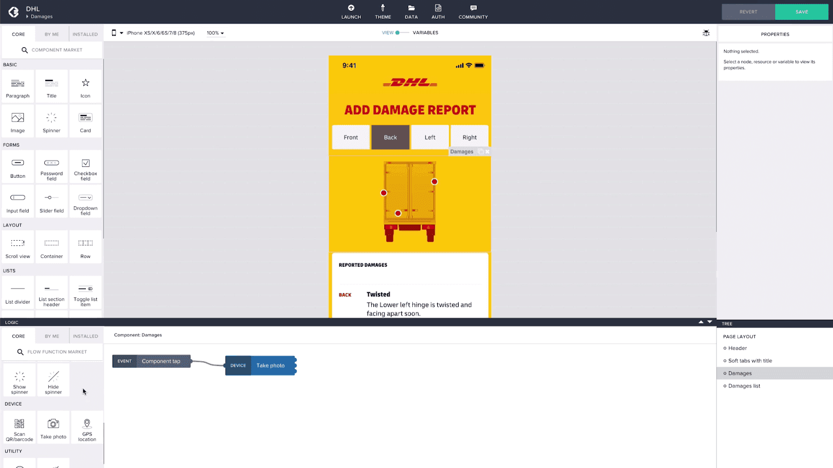Open the 100% zoom dropdown
The height and width of the screenshot is (468, 833).
pyautogui.click(x=215, y=33)
